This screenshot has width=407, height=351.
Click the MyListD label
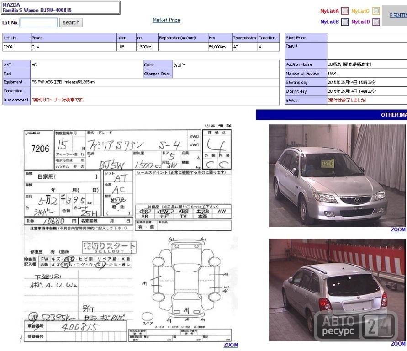click(360, 22)
